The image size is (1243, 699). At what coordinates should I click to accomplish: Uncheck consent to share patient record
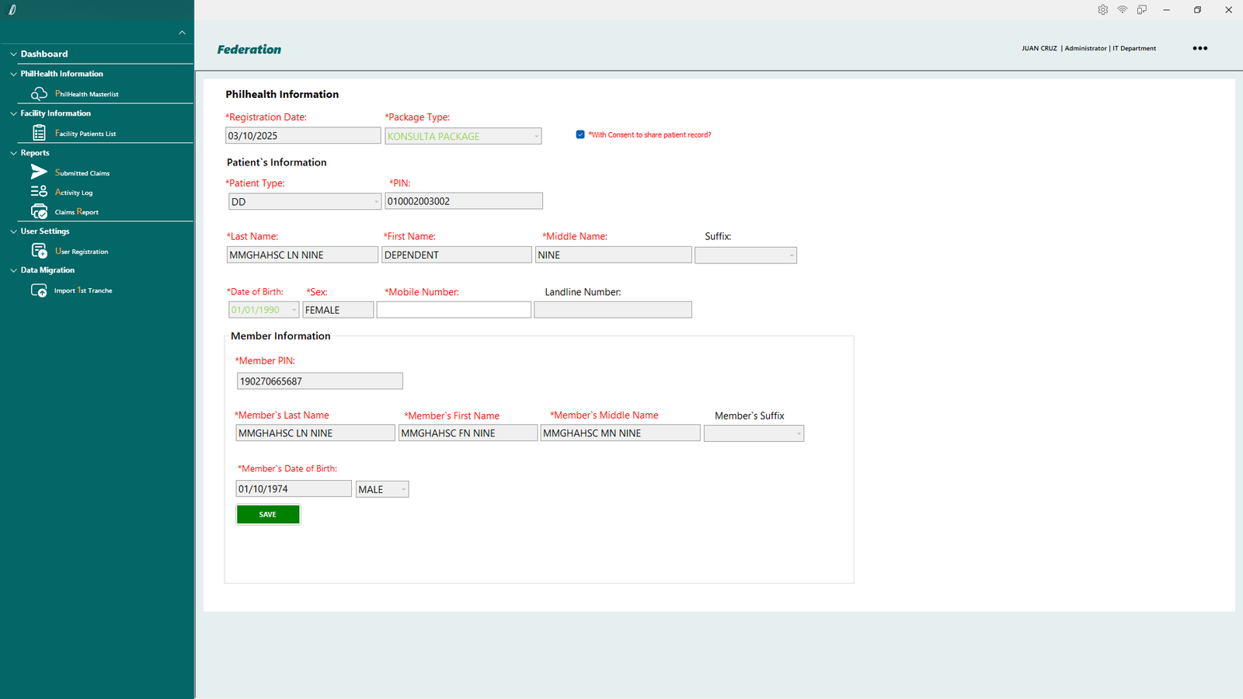pyautogui.click(x=580, y=134)
